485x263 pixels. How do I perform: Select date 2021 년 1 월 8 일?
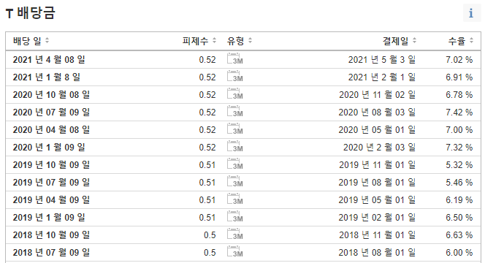click(47, 77)
